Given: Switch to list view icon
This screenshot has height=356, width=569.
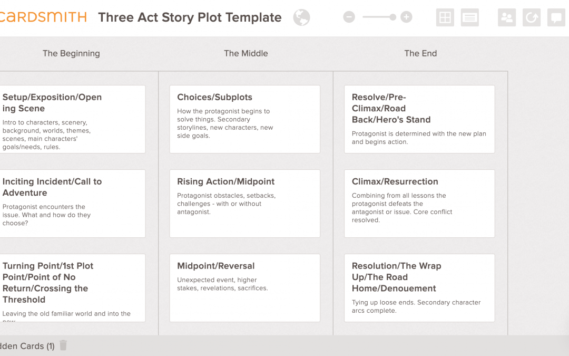Looking at the screenshot, I should pyautogui.click(x=470, y=17).
